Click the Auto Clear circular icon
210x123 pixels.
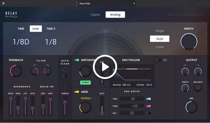65,70
